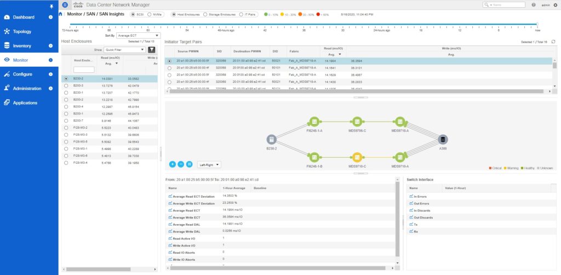Zoom out the topology with minus icon
The width and height of the screenshot is (561, 275).
181,164
